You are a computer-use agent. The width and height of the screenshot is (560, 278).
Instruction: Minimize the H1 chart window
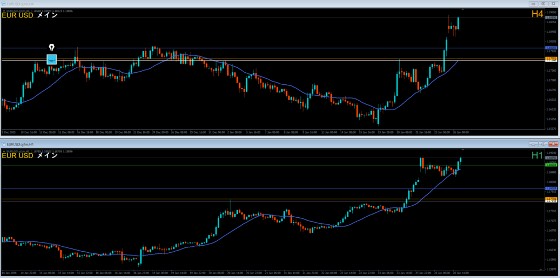(x=533, y=143)
